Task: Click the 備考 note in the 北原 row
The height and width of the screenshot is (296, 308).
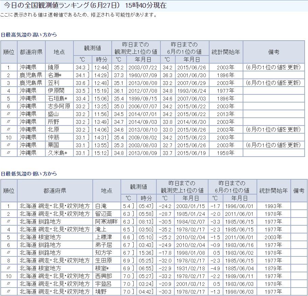Action: pyautogui.click(x=273, y=130)
